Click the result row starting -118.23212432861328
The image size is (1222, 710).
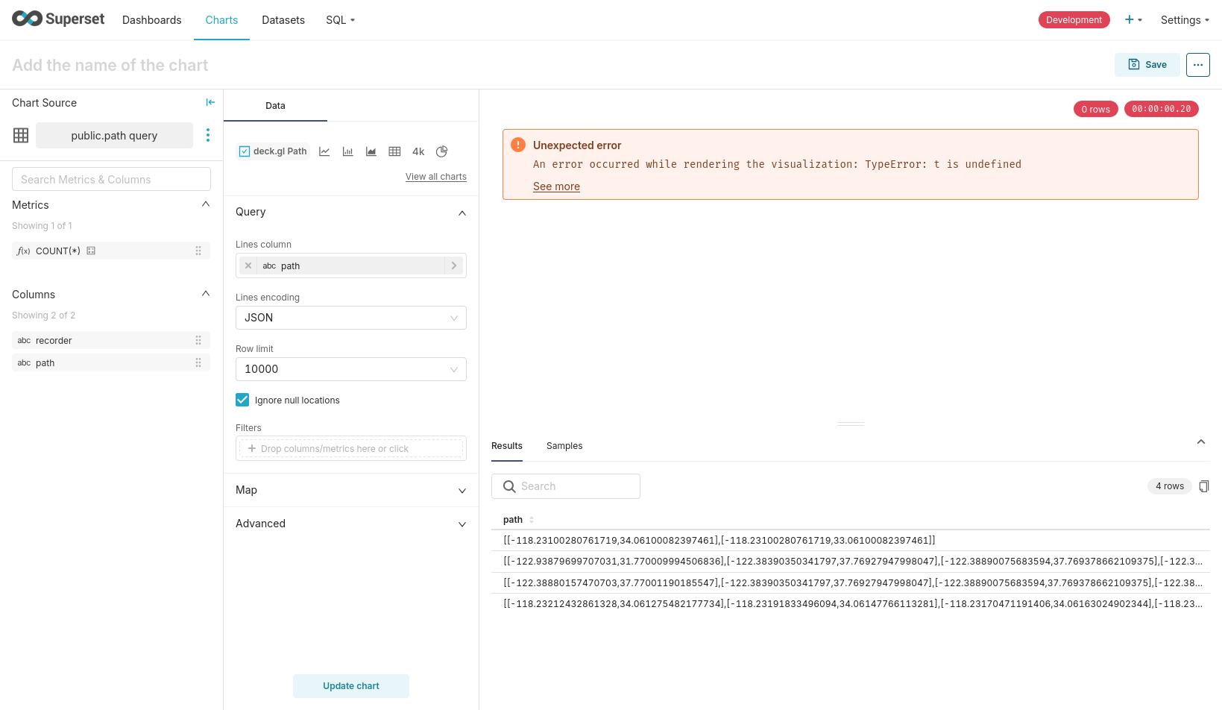click(851, 604)
